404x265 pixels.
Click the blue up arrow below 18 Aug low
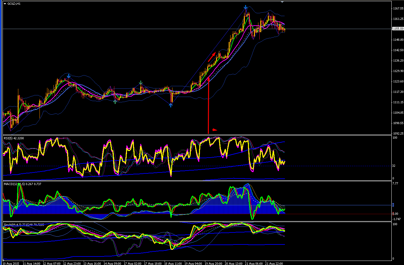coord(171,105)
